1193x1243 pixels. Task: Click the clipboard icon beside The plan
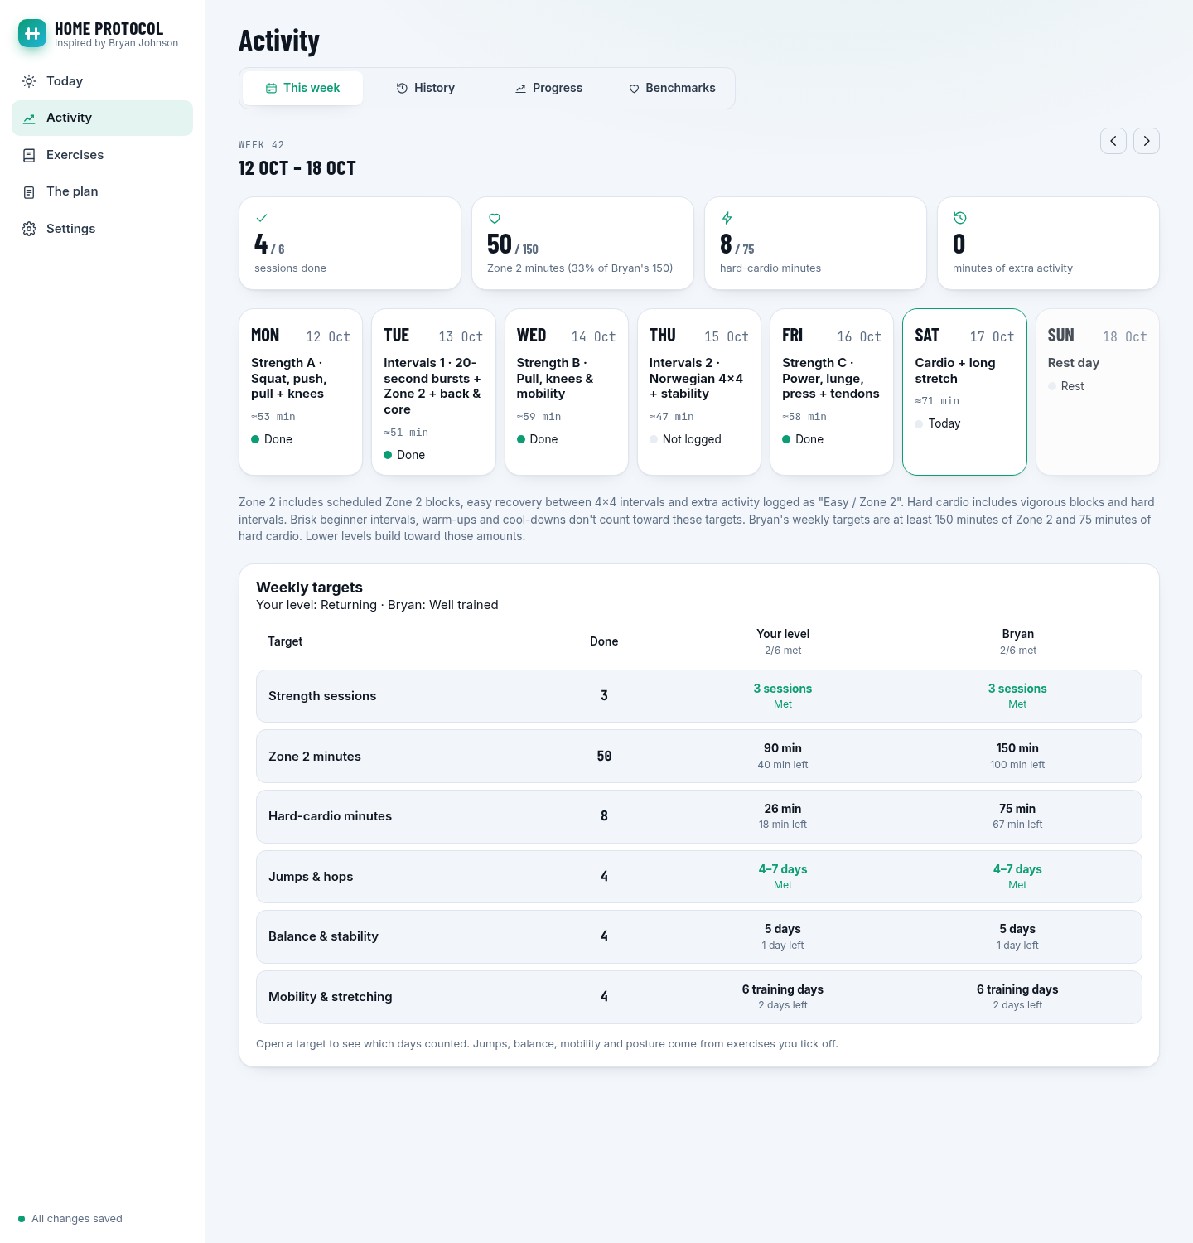pyautogui.click(x=29, y=192)
